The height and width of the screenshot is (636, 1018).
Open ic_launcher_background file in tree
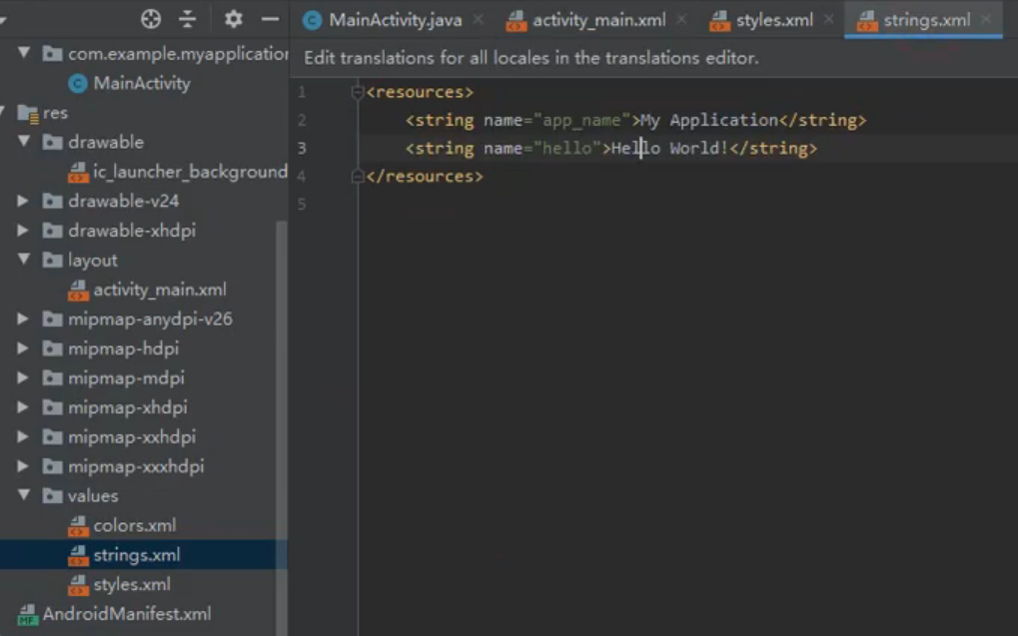190,172
